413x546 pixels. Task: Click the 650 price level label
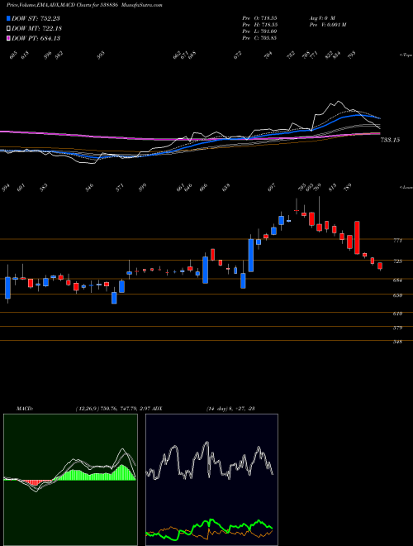pyautogui.click(x=397, y=295)
